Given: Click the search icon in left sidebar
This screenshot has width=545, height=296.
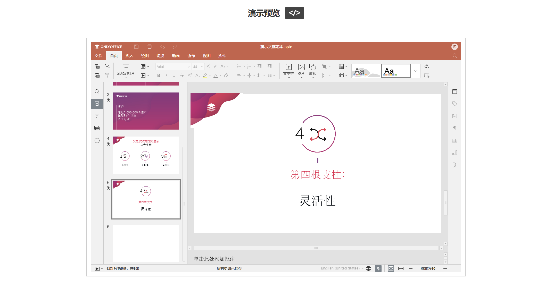Looking at the screenshot, I should [x=97, y=91].
